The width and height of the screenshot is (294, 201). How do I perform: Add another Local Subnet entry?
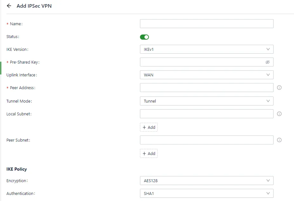coord(149,127)
